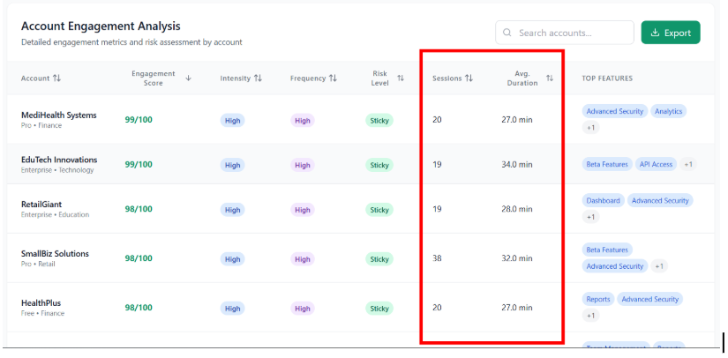
Task: Click HealthPlus frequency High badge
Action: pos(303,309)
